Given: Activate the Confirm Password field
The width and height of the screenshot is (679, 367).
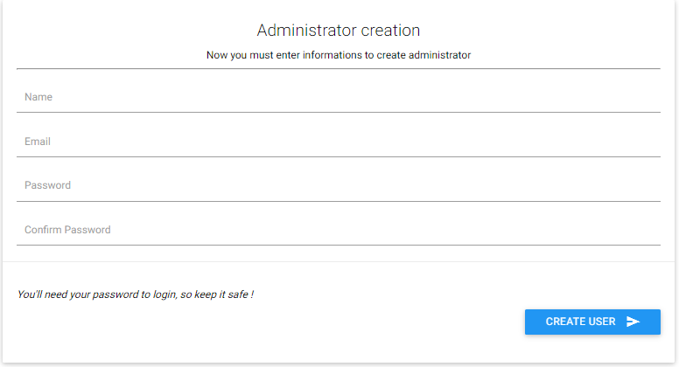Looking at the screenshot, I should [x=338, y=230].
